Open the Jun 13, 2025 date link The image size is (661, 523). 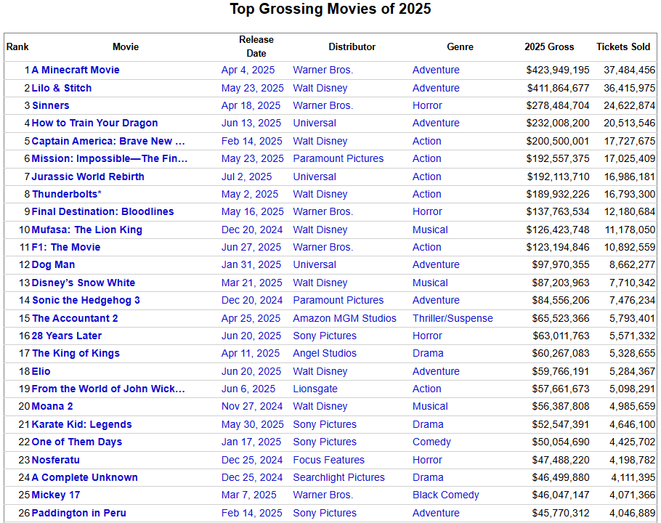251,123
